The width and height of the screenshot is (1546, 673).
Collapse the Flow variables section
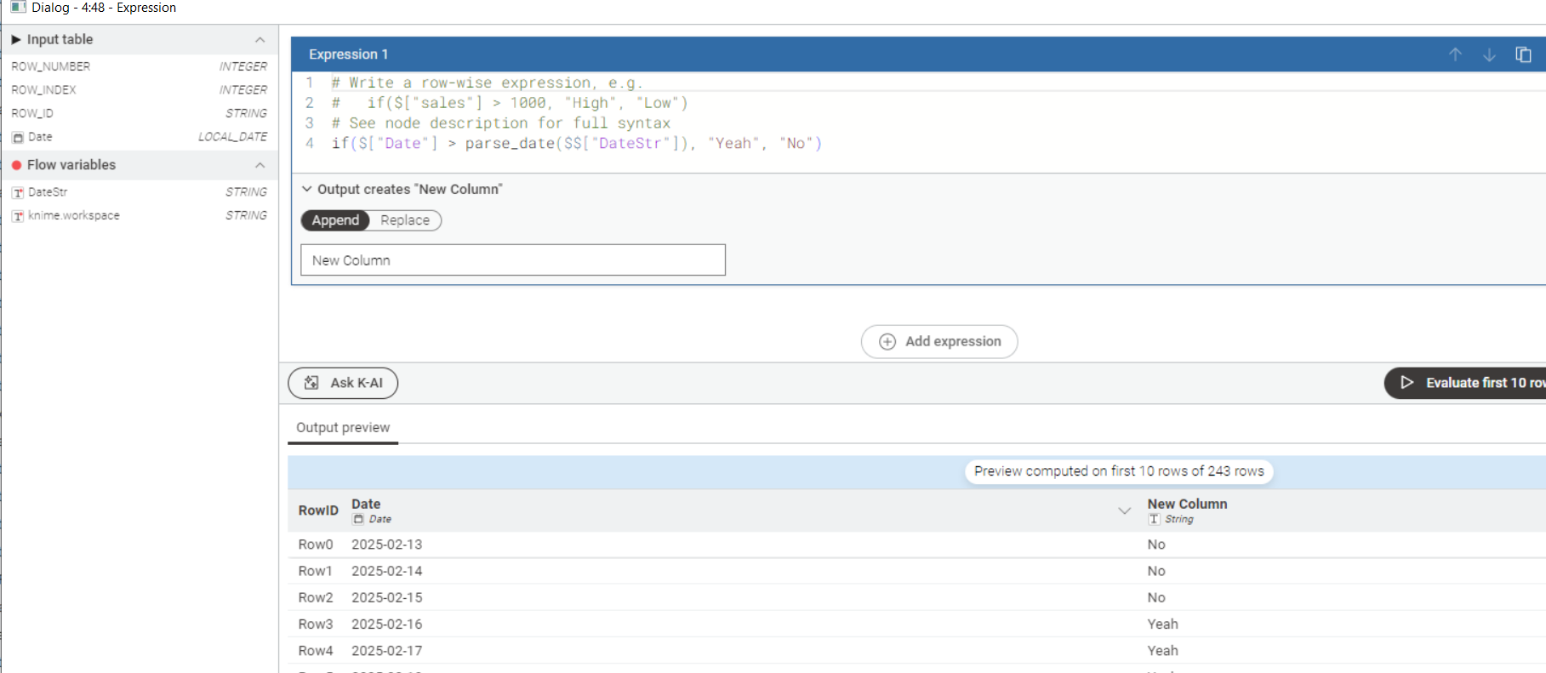pyautogui.click(x=260, y=165)
